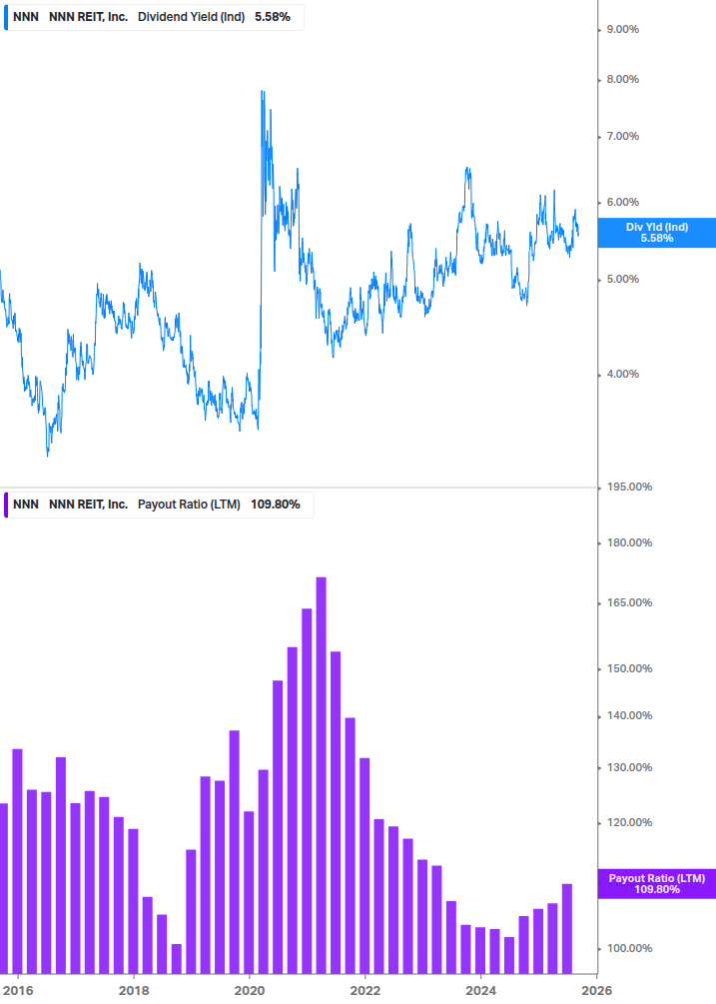Click the 2026 label on the time axis
Viewport: 716px width, 1004px height.
point(597,991)
